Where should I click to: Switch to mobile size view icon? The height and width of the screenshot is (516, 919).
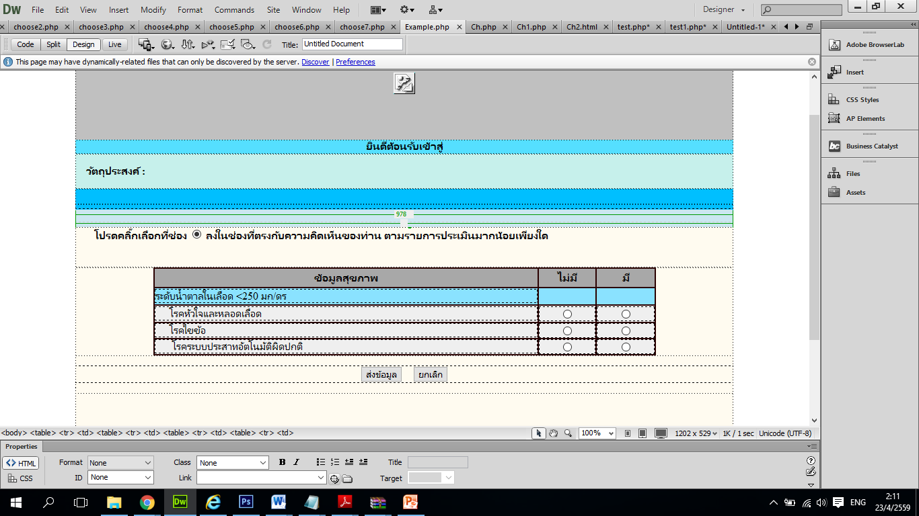(x=628, y=433)
